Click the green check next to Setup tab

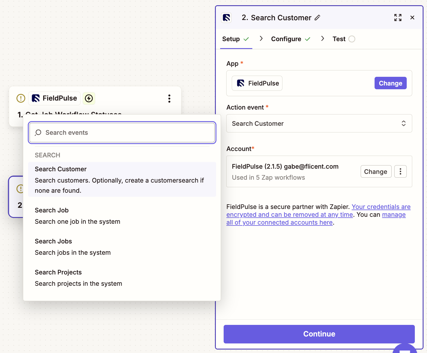246,39
